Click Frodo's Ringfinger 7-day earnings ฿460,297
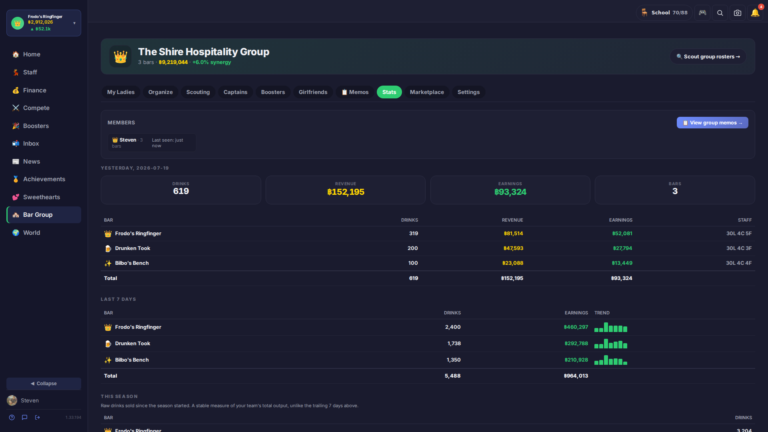This screenshot has height=432, width=768. pos(576,327)
